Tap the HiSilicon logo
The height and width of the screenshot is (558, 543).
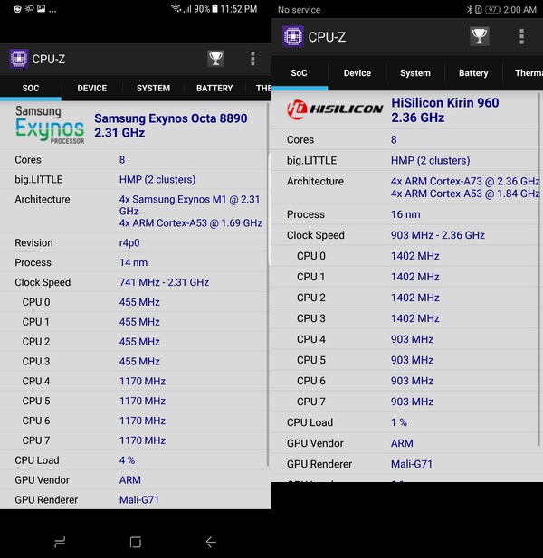[x=335, y=109]
